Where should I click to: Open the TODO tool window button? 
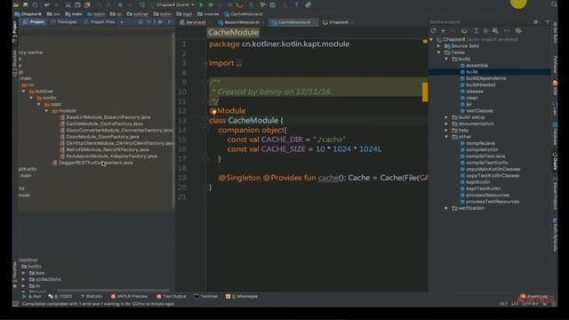pyautogui.click(x=60, y=296)
